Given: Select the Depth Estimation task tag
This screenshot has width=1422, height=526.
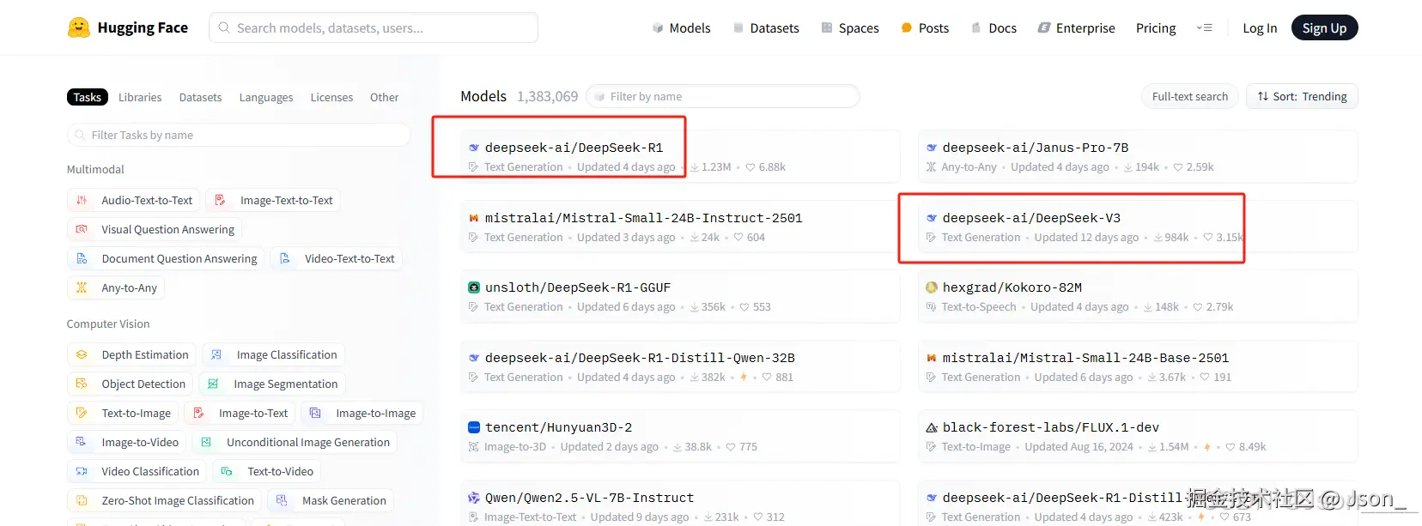Looking at the screenshot, I should pos(131,354).
